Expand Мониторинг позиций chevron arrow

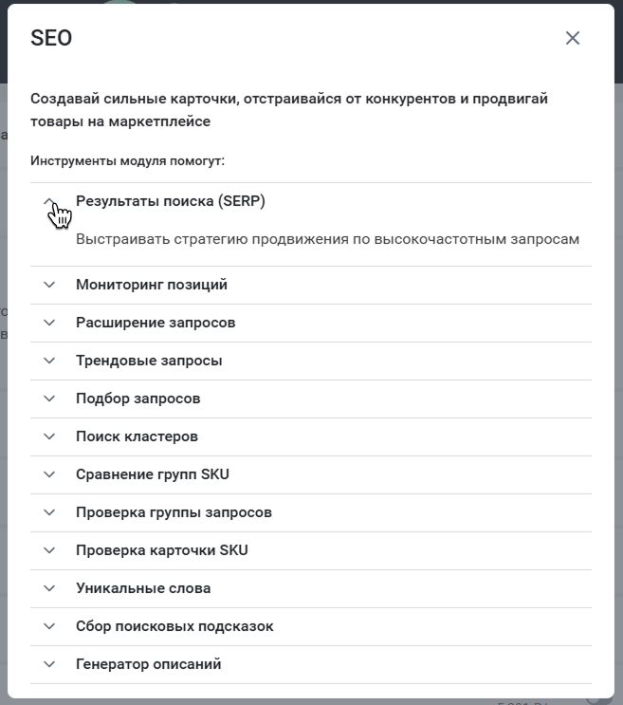point(49,285)
